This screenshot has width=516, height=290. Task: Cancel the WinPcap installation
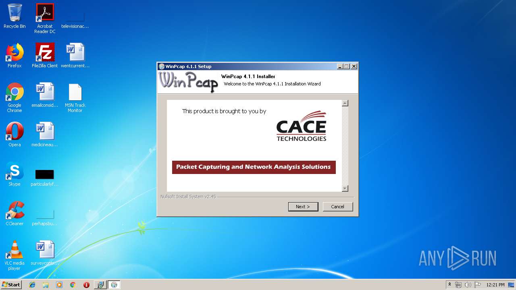(x=338, y=207)
